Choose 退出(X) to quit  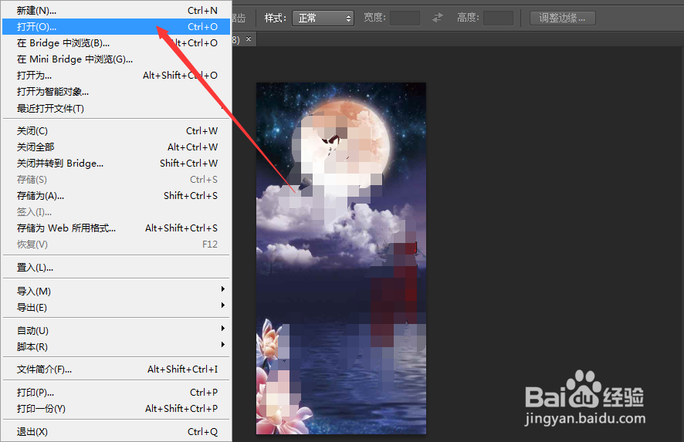117,431
